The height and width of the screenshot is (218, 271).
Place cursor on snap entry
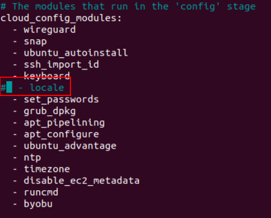click(30, 41)
